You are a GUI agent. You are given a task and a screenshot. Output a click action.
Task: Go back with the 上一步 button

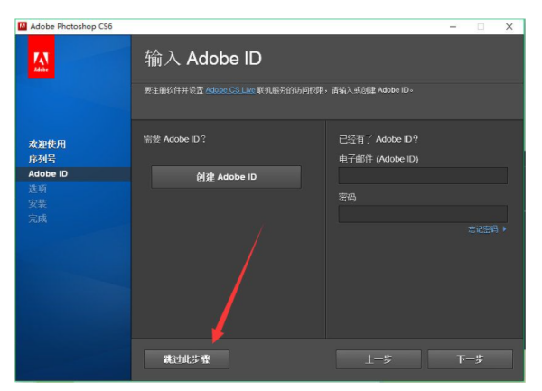click(378, 359)
